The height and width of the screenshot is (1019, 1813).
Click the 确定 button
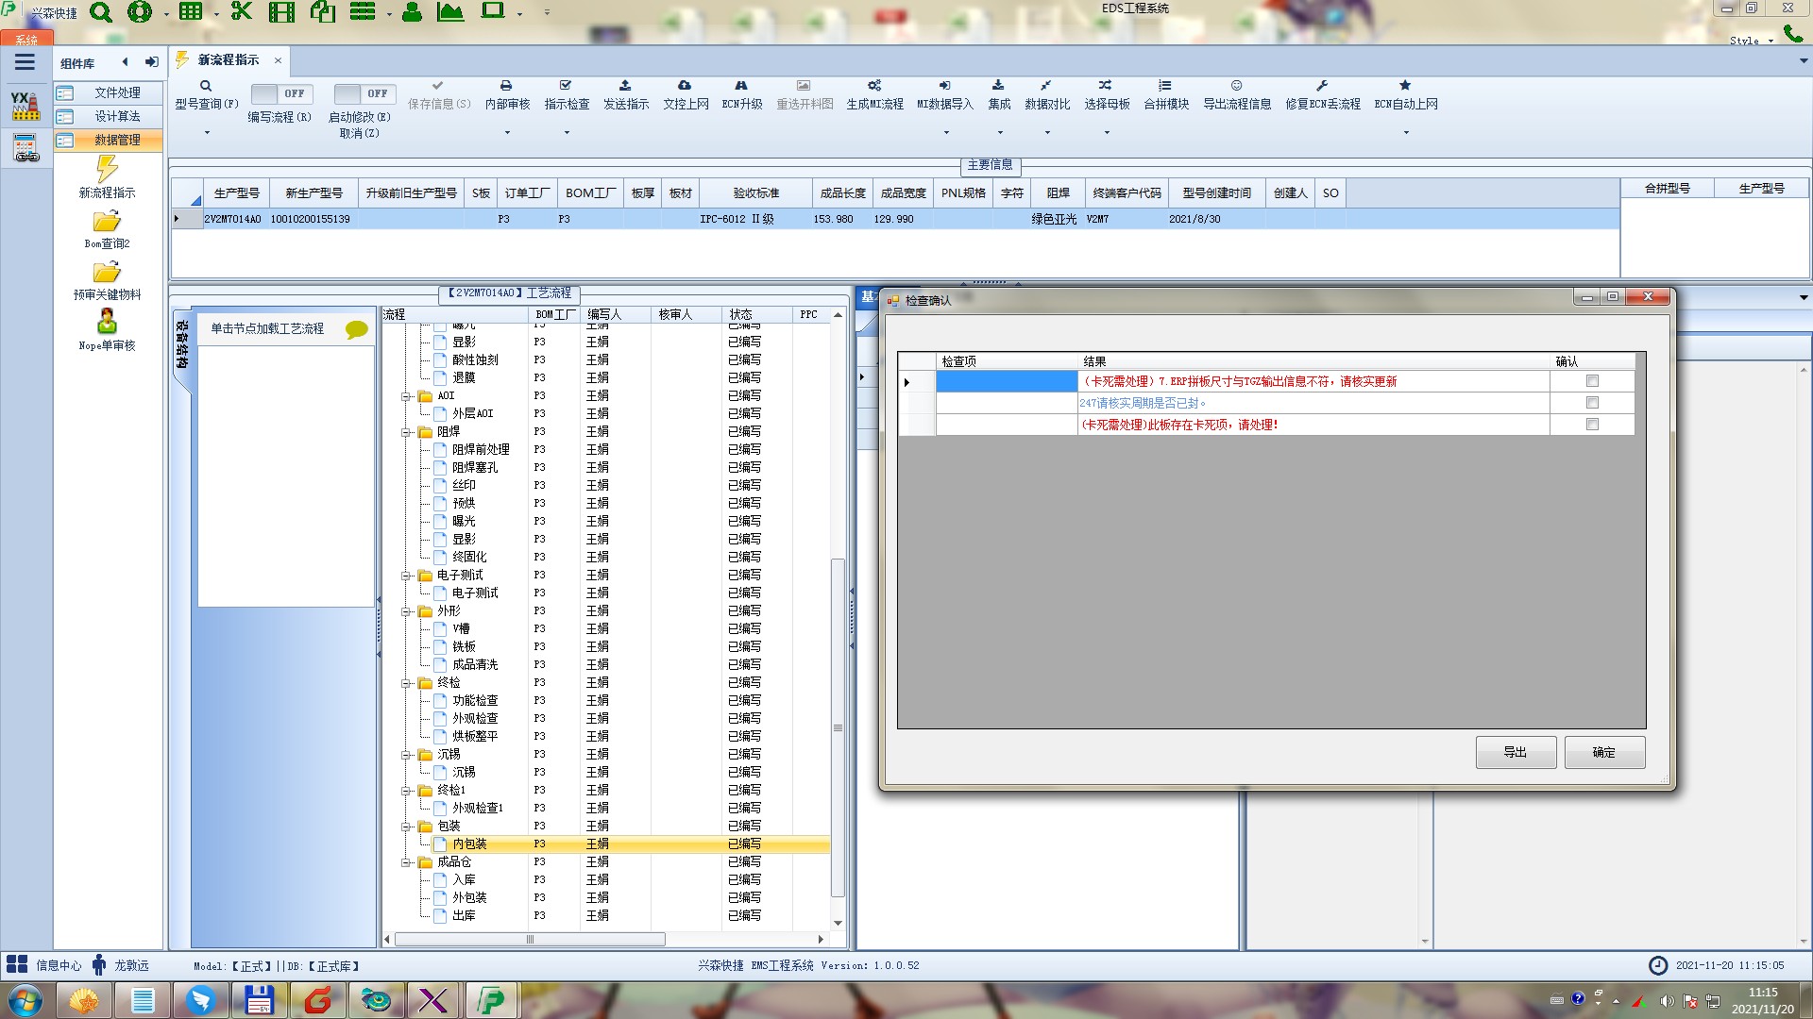[1603, 752]
